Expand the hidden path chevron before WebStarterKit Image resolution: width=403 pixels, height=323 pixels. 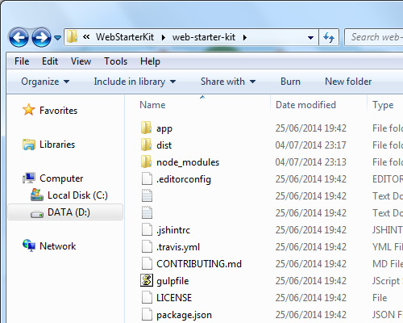pos(86,36)
